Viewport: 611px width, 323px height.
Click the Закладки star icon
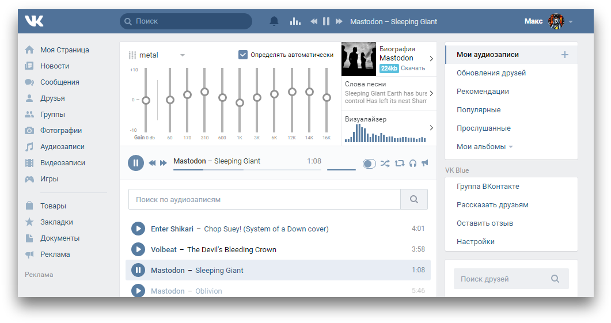(x=29, y=222)
